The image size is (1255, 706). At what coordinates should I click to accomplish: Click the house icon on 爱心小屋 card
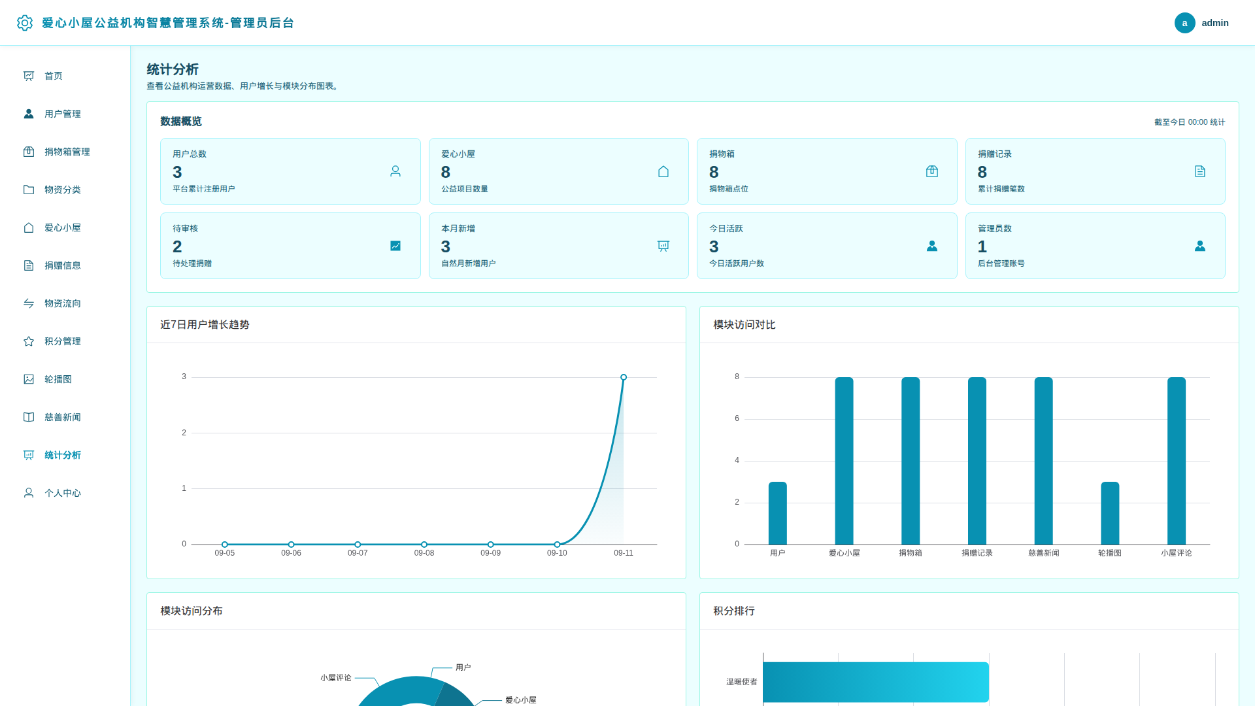click(663, 171)
